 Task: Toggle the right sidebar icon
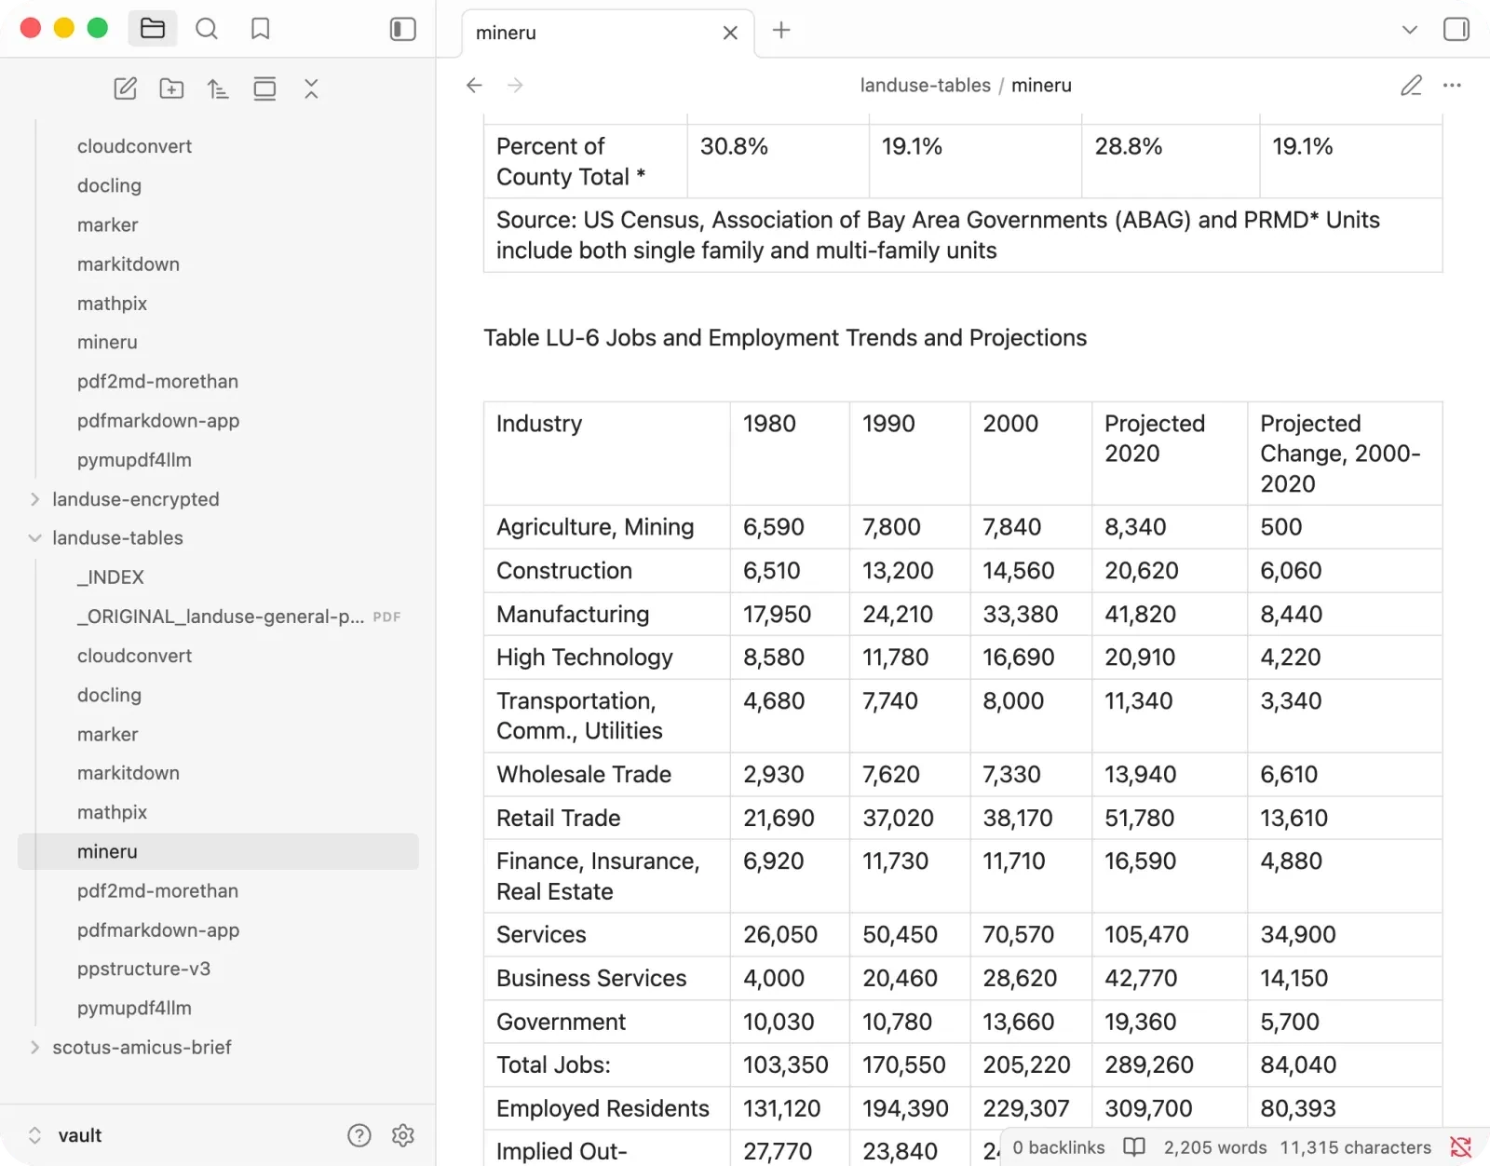pos(1456,30)
